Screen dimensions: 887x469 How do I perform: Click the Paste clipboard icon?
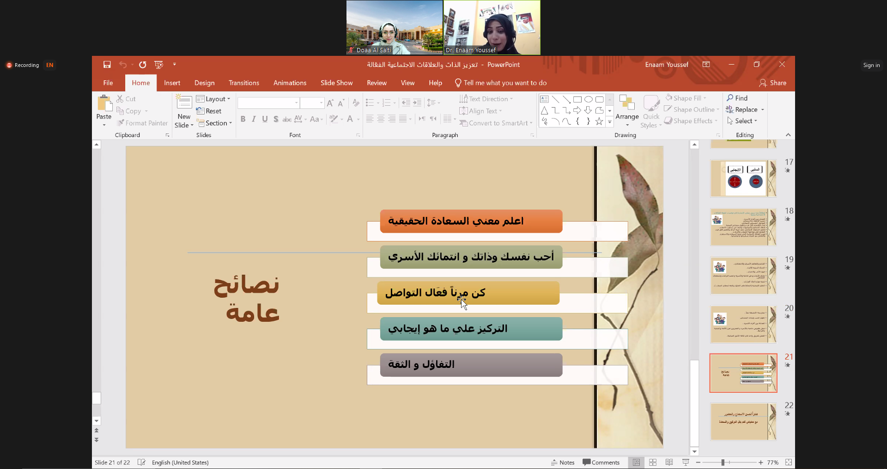pos(104,105)
